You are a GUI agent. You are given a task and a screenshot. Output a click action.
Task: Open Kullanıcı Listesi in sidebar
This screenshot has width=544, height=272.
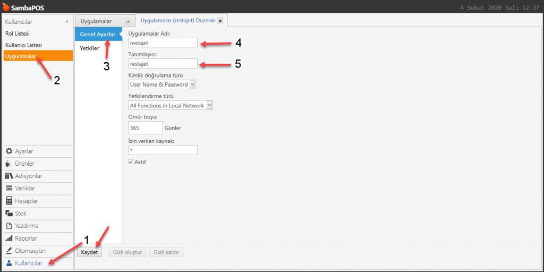(x=23, y=45)
